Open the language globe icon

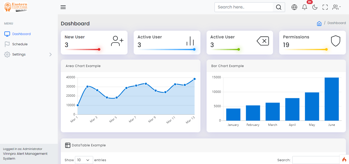[x=294, y=7]
